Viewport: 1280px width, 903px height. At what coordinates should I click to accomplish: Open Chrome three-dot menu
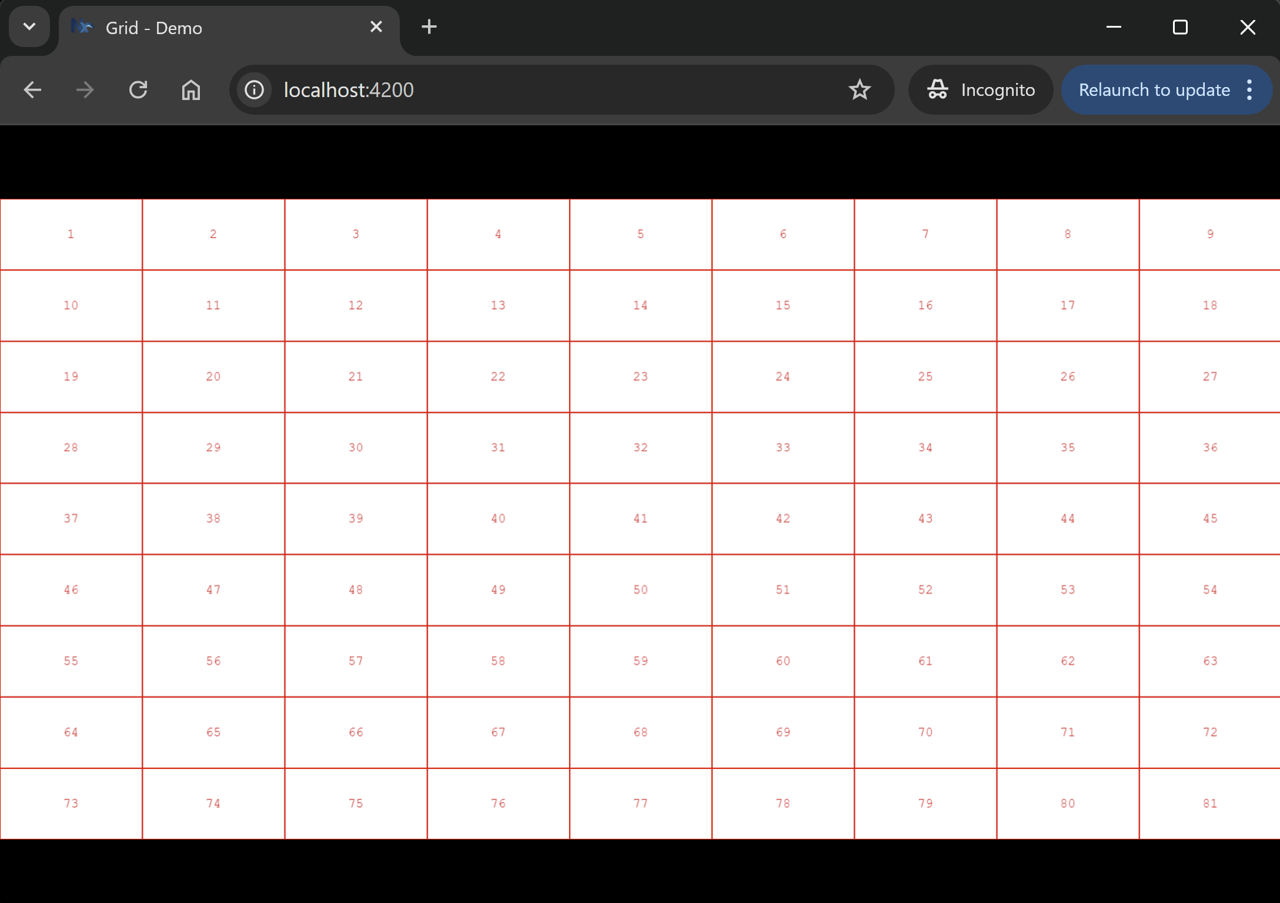[1249, 90]
